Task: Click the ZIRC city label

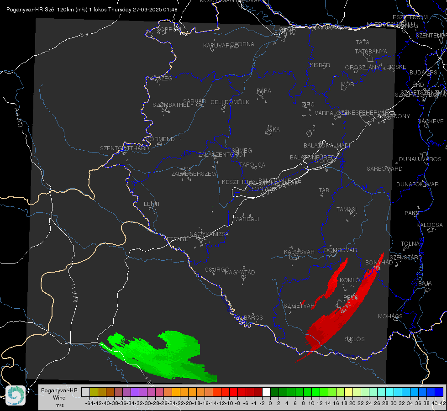Action: (308, 105)
